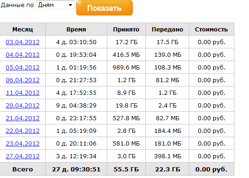This screenshot has height=178, width=249.
Task: Open the 23.04.2012 date link
Action: tap(23, 143)
